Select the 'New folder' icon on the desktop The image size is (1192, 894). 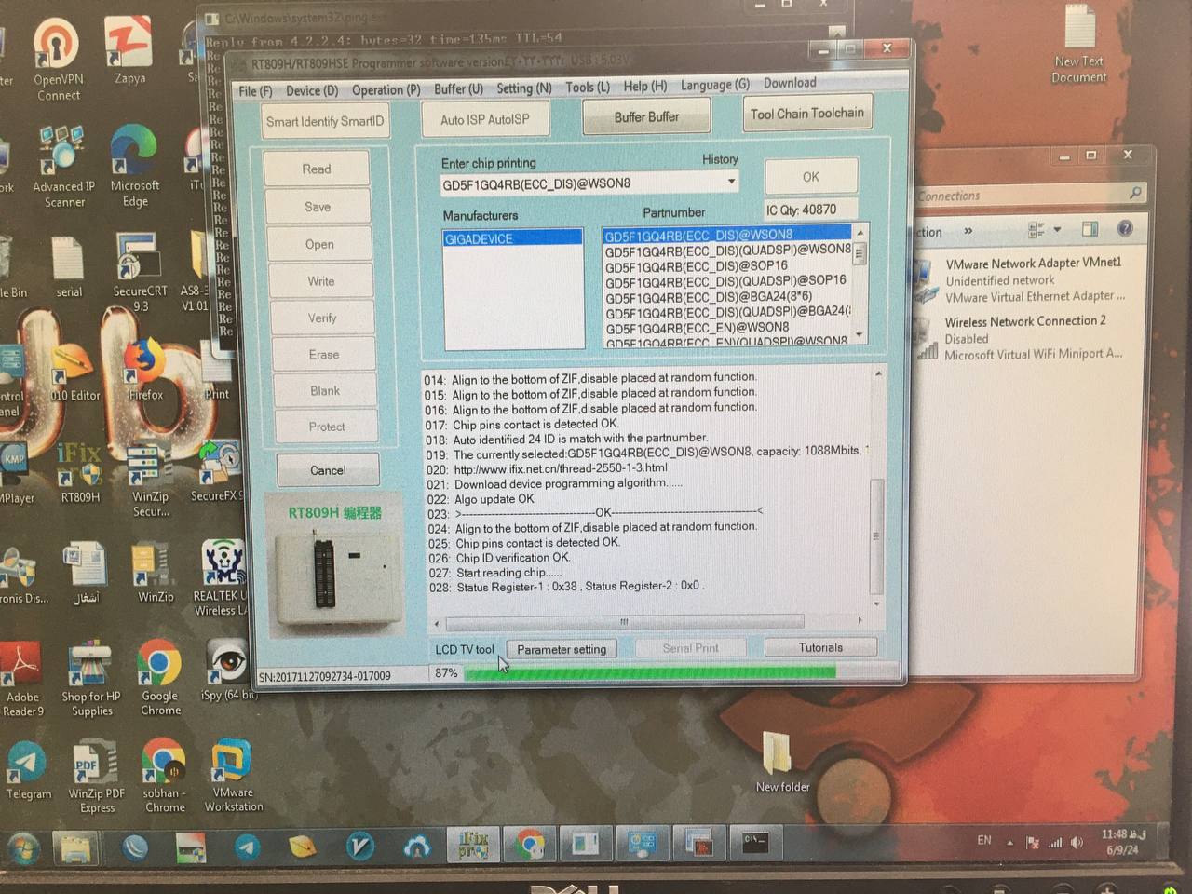pyautogui.click(x=780, y=764)
